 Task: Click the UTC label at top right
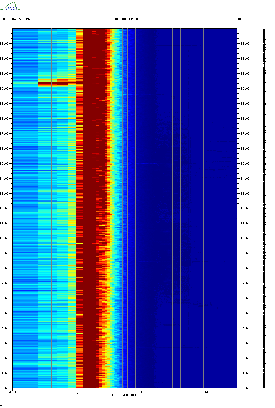pyautogui.click(x=241, y=19)
